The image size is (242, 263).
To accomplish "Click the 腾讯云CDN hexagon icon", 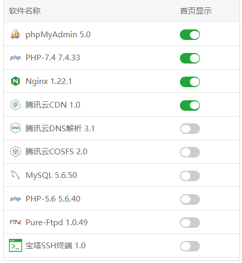I will tap(15, 105).
